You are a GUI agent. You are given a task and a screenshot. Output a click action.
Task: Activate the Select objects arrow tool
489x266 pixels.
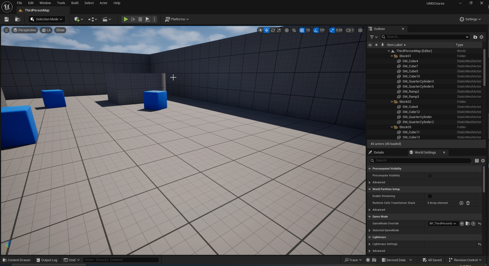(260, 30)
